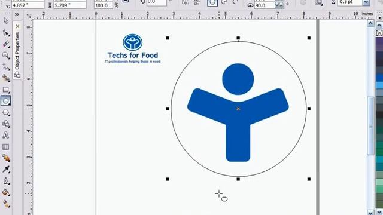
Task: Click the mirror vertically icon
Action: [197, 2]
